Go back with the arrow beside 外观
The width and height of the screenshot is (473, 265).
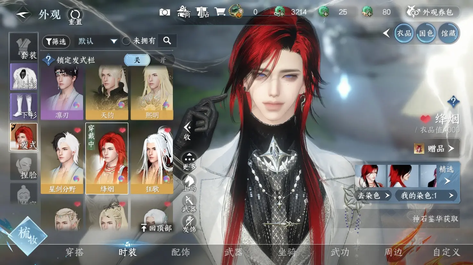pos(23,14)
